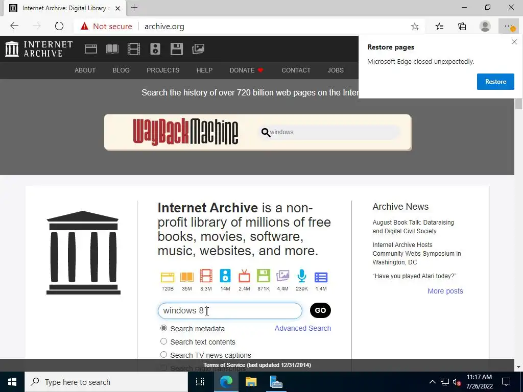Select Search metadata radio button
The image size is (523, 392).
163,328
